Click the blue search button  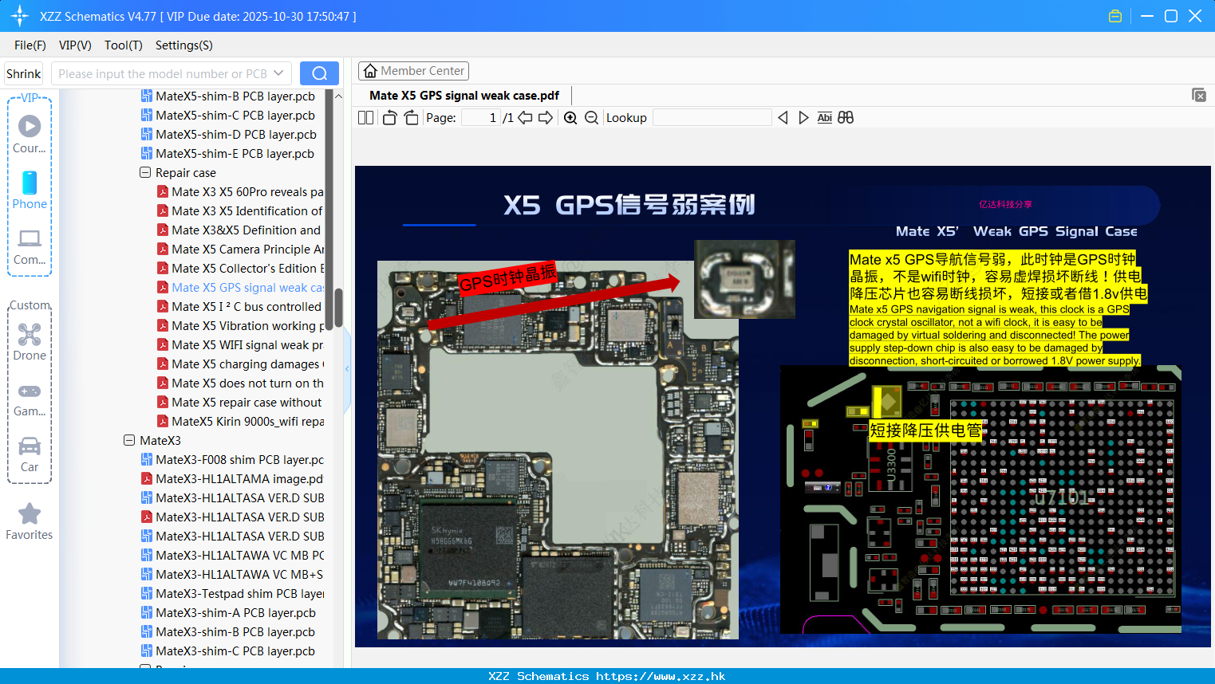coord(319,73)
